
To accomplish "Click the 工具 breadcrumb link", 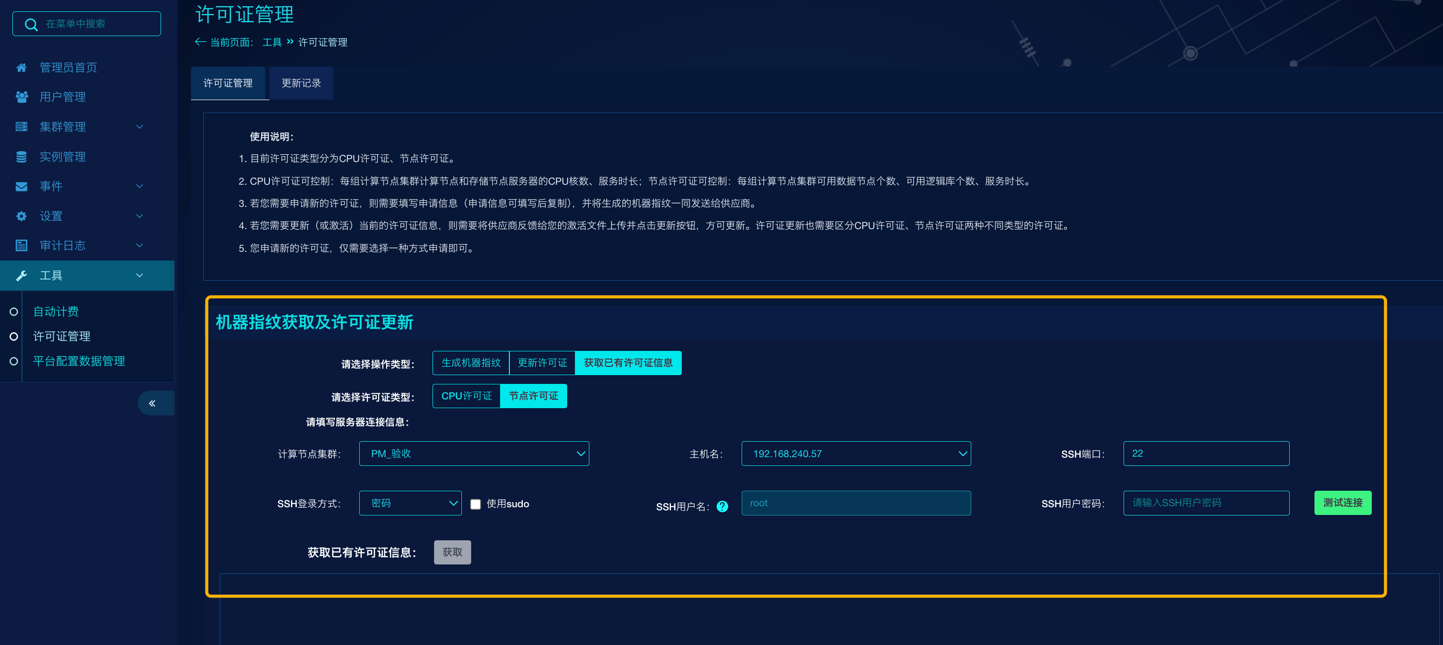I will coord(271,42).
